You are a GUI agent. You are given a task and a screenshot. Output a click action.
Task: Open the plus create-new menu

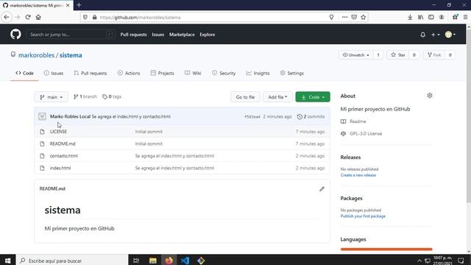point(435,35)
